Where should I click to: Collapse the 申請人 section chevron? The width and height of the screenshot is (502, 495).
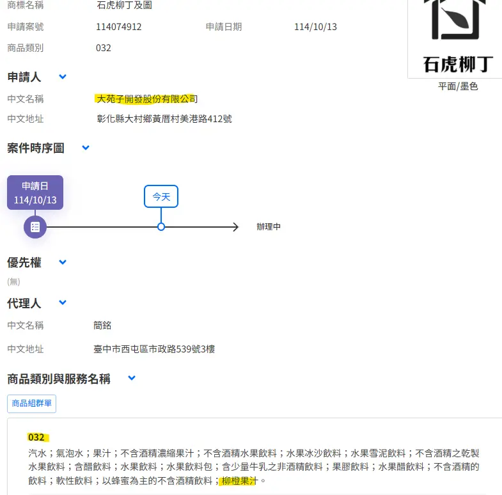63,77
